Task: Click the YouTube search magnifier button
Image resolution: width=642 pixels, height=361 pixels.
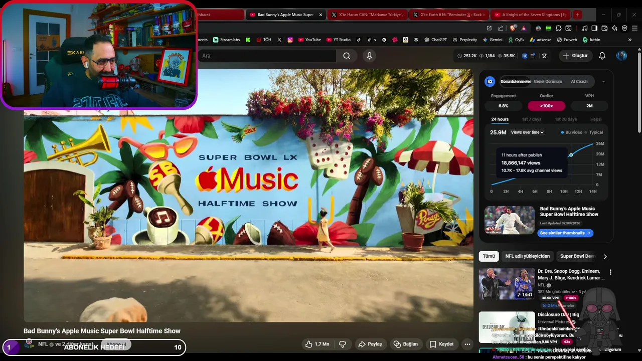Action: (x=347, y=56)
